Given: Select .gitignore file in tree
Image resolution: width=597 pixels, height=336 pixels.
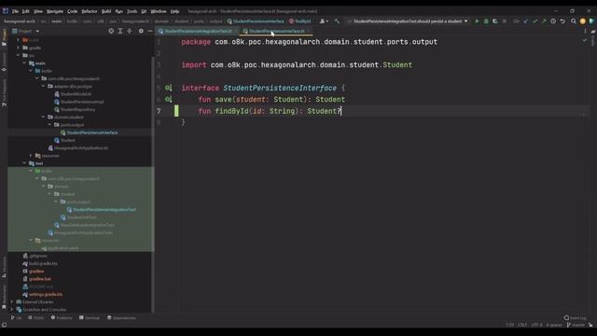Looking at the screenshot, I should pos(38,256).
